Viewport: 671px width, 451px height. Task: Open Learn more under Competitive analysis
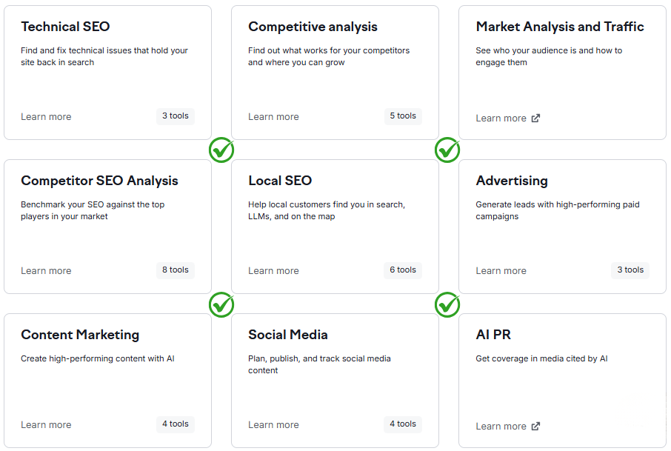pyautogui.click(x=273, y=116)
